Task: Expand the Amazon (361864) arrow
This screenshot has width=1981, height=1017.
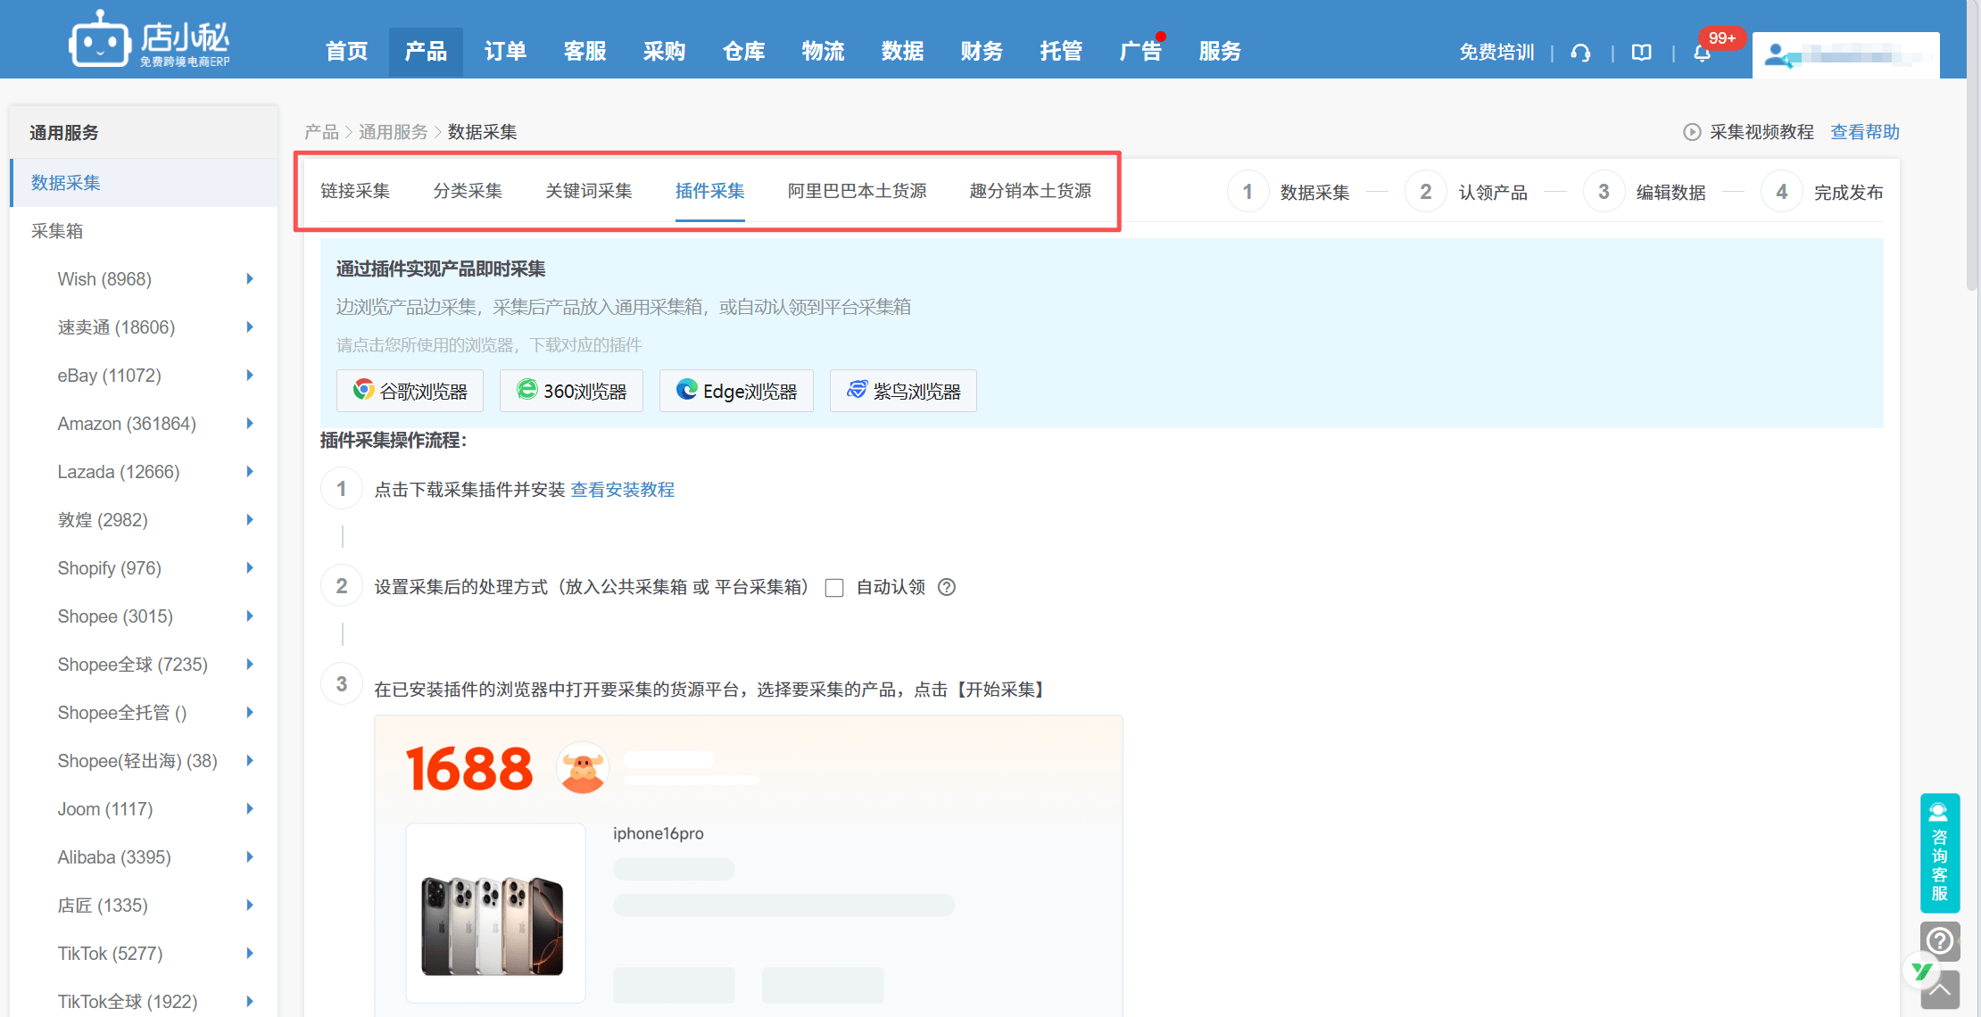Action: (250, 424)
